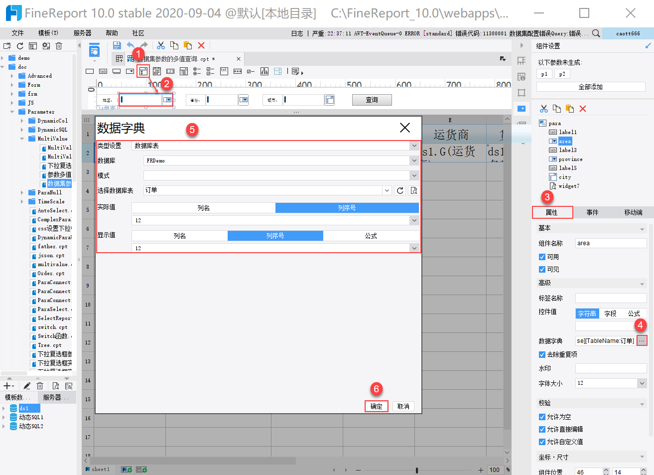The image size is (654, 475).
Task: Uncheck the 可用 checkbox
Action: tap(542, 257)
